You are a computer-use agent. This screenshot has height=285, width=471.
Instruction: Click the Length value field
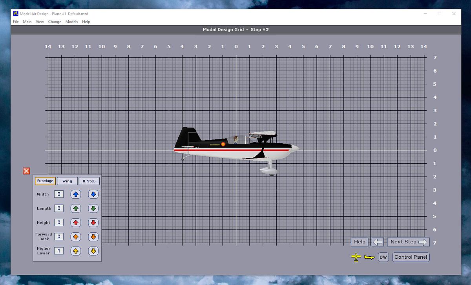(x=59, y=208)
